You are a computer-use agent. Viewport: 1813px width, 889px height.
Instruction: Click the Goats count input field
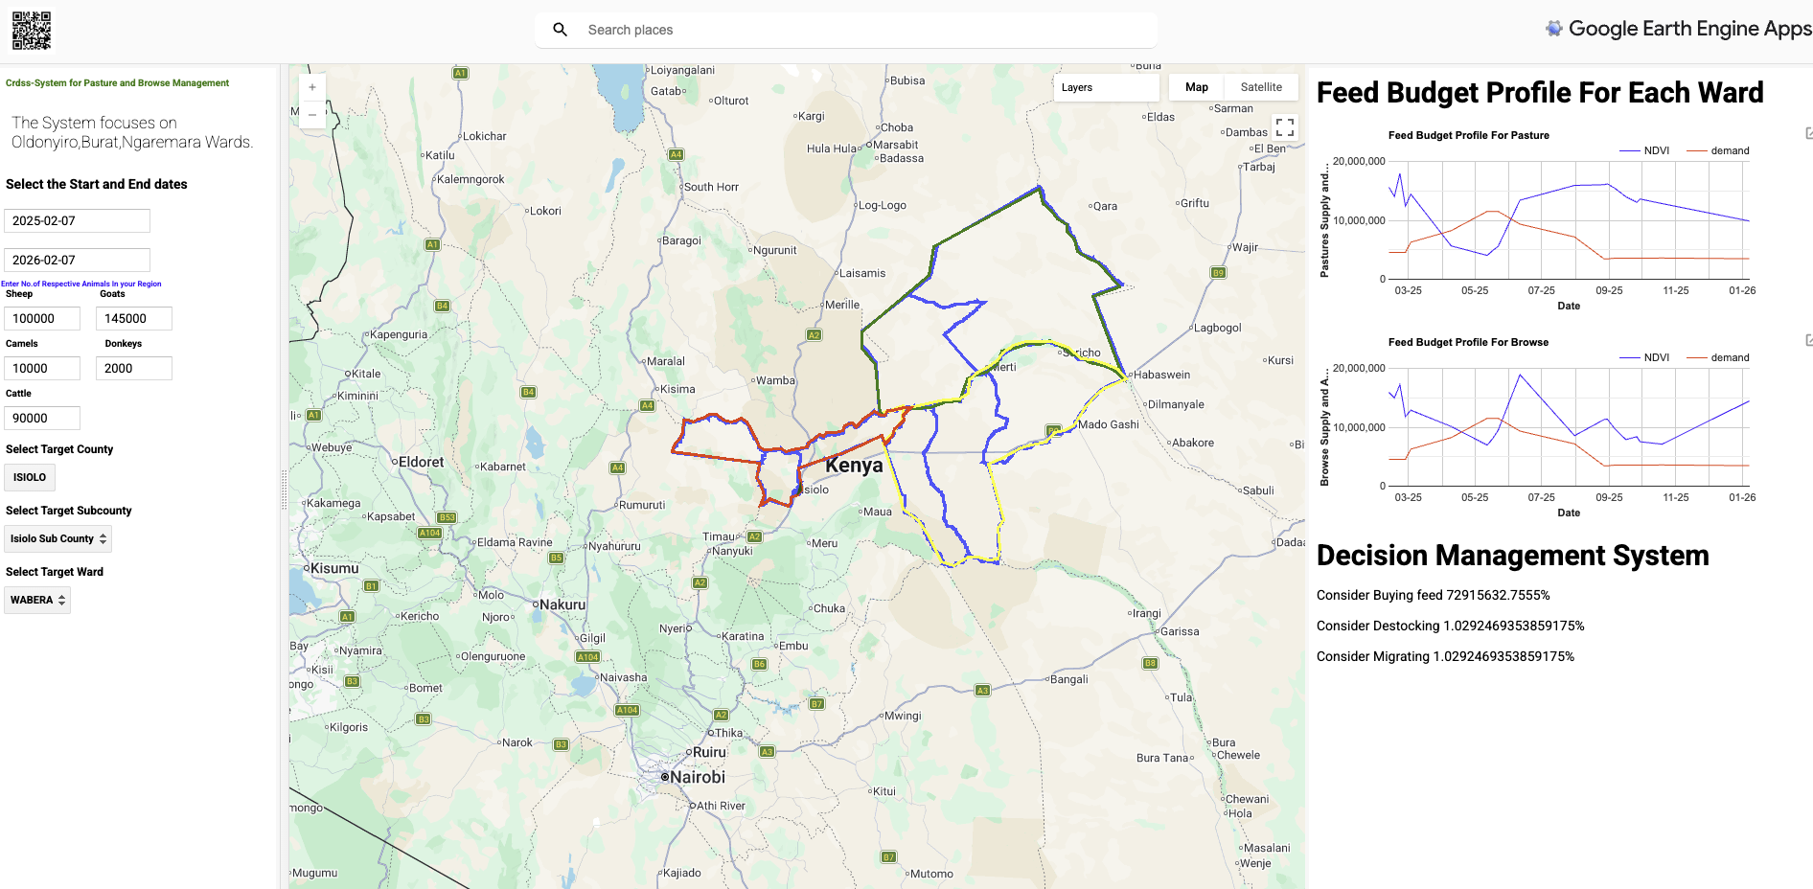click(x=133, y=318)
